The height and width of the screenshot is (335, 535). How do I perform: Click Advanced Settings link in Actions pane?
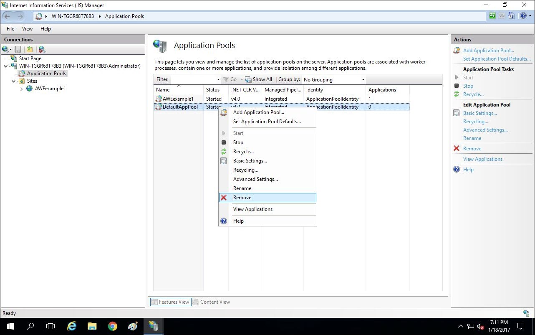tap(485, 130)
